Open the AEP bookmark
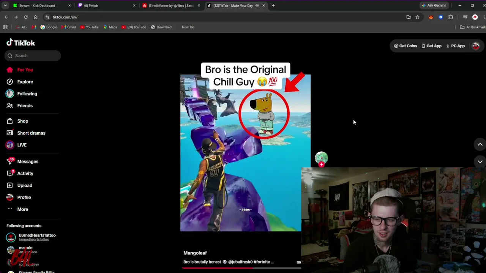Screen dimensions: 486x273 22,27
